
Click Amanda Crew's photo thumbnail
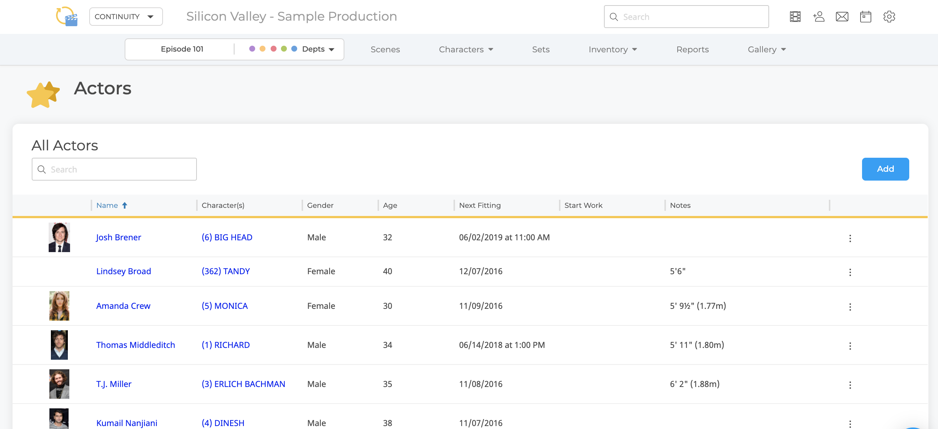[59, 306]
